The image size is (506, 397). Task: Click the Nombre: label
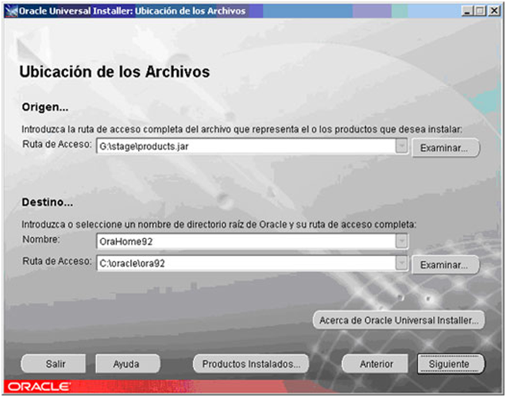click(x=41, y=239)
